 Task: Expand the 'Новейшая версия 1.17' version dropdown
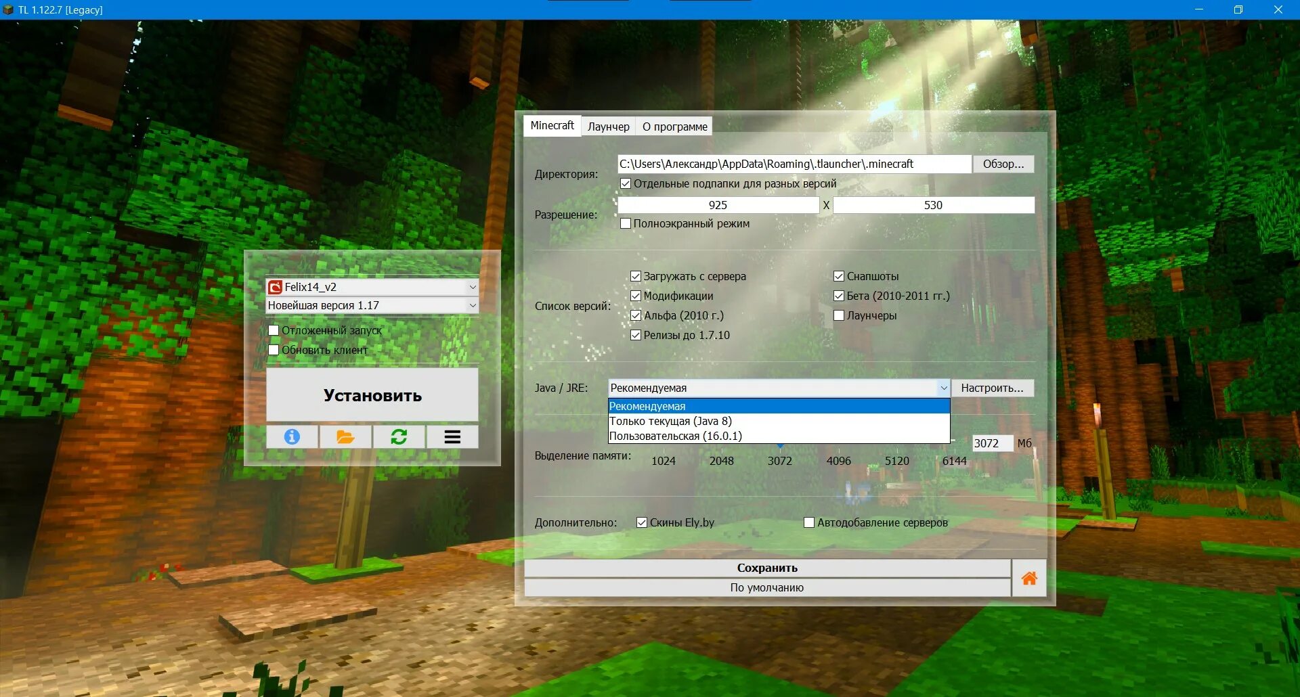pyautogui.click(x=372, y=305)
